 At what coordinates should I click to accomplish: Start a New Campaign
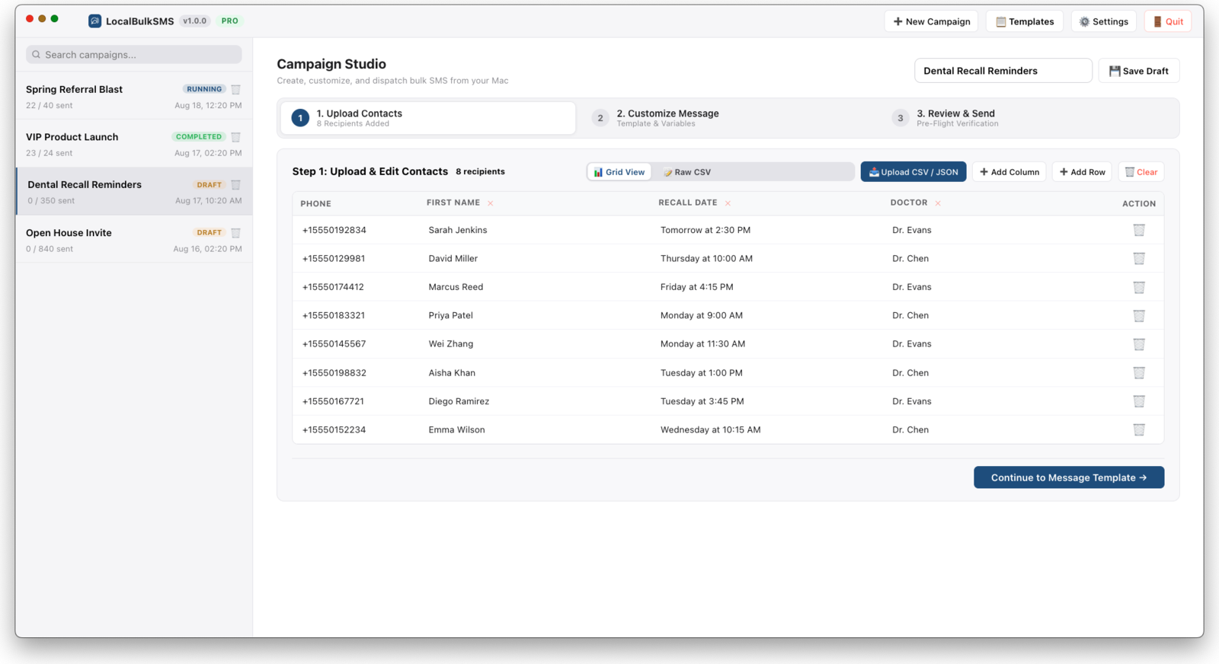(932, 21)
